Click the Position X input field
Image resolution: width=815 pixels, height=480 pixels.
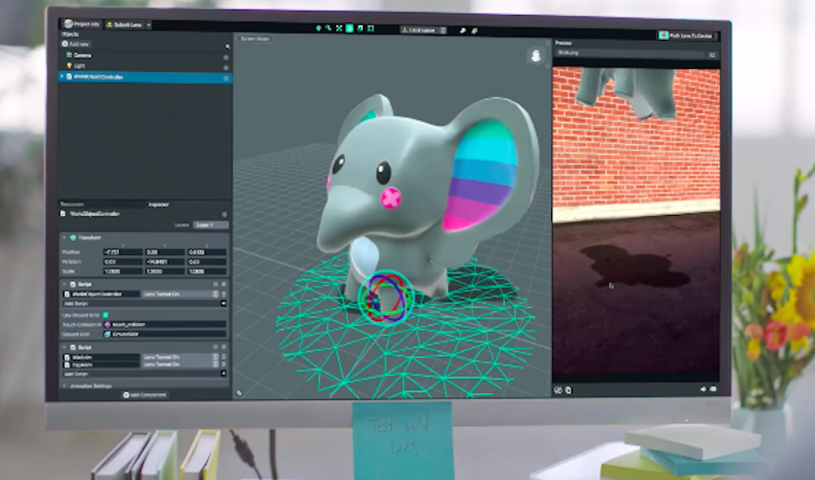pos(122,253)
